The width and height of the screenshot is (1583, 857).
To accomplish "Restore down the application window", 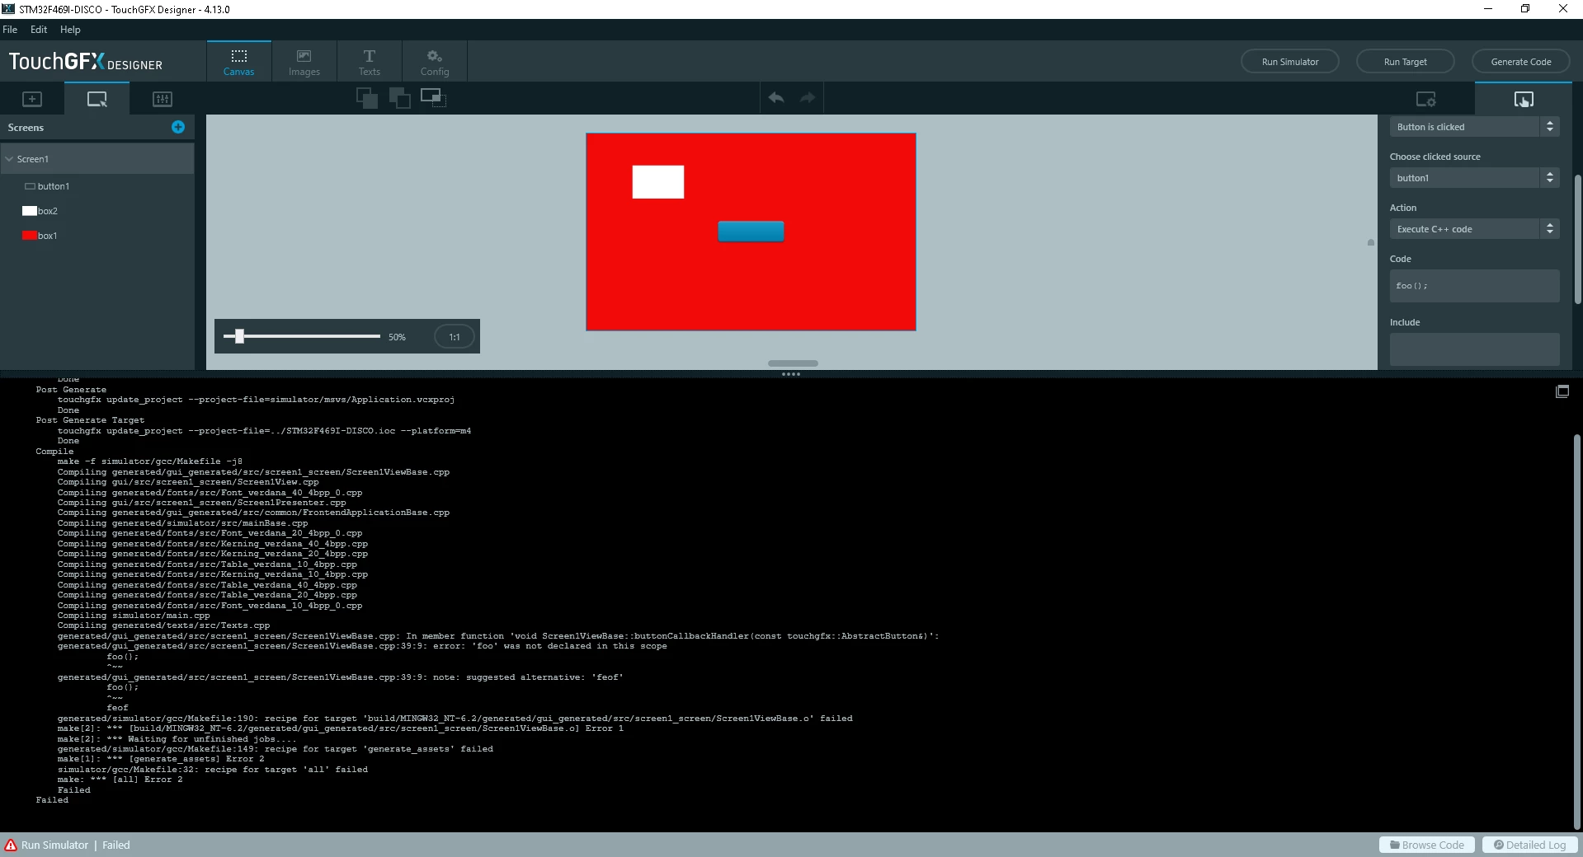I will 1525,9.
